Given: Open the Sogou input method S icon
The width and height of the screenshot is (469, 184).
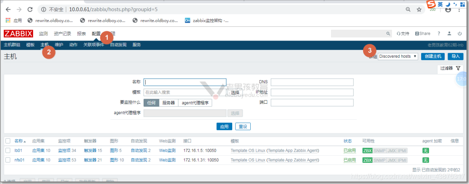Looking at the screenshot, I should (431, 4).
